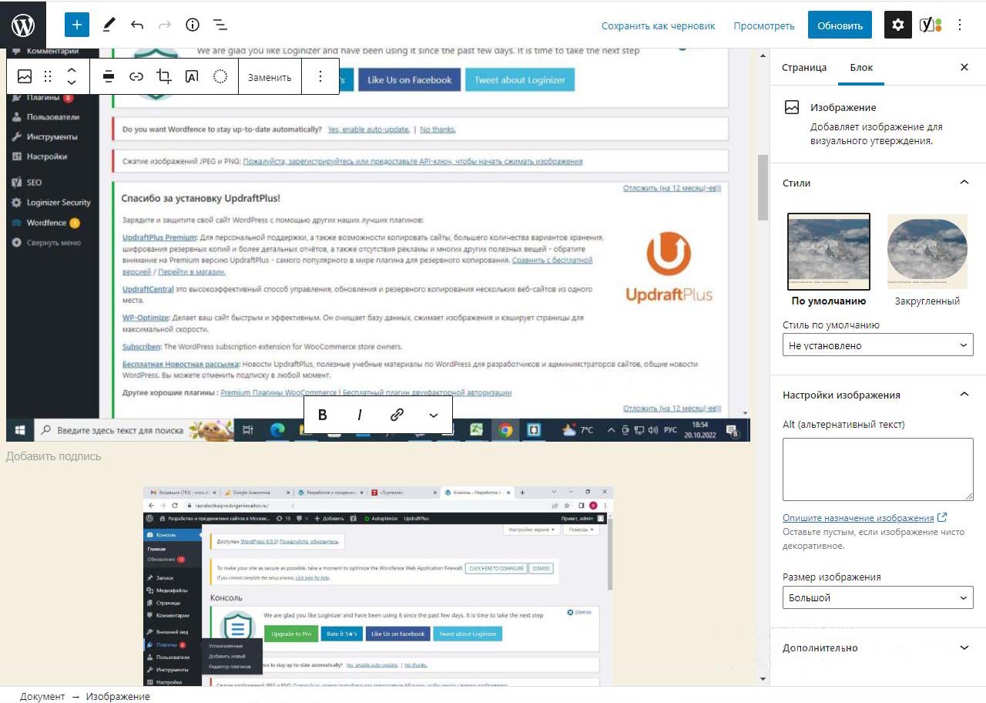The width and height of the screenshot is (986, 703).
Task: Apply the duotone filter icon
Action: (x=220, y=76)
